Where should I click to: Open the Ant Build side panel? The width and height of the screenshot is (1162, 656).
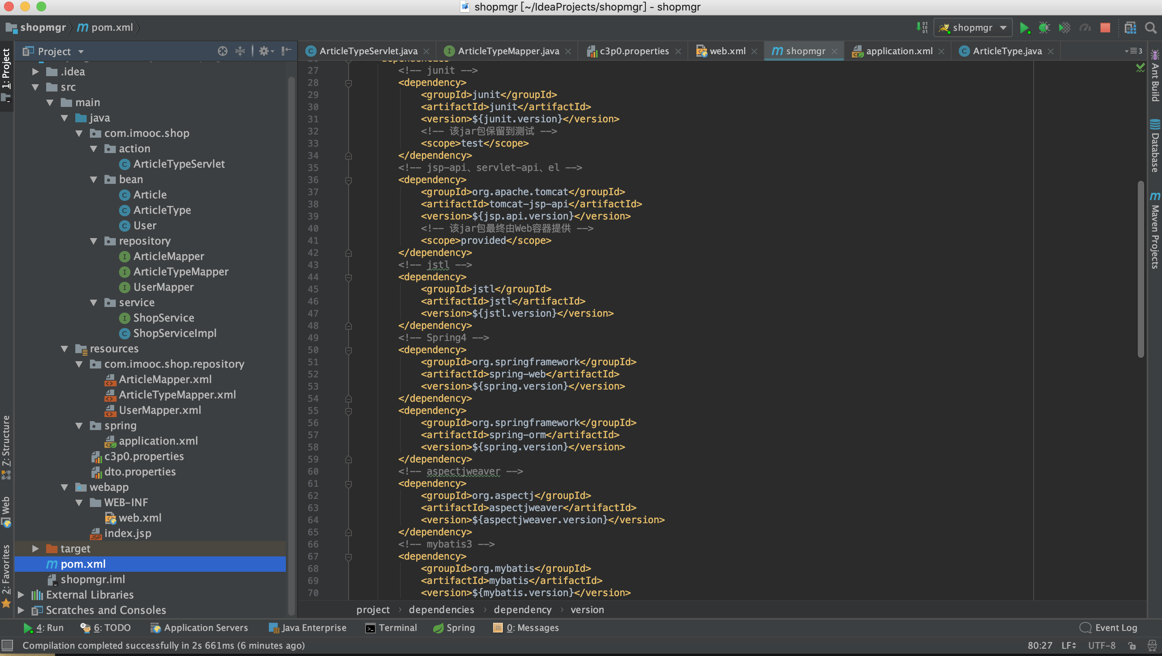pyautogui.click(x=1155, y=76)
